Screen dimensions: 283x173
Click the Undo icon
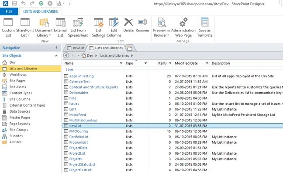[23, 3]
